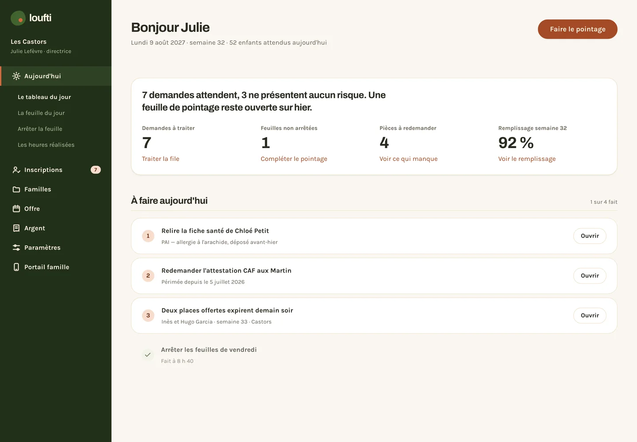
Task: Click 'Julie Lefèvre · directrice' user label
Action: pos(41,51)
